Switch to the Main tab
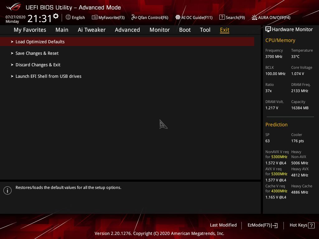 tap(62, 30)
